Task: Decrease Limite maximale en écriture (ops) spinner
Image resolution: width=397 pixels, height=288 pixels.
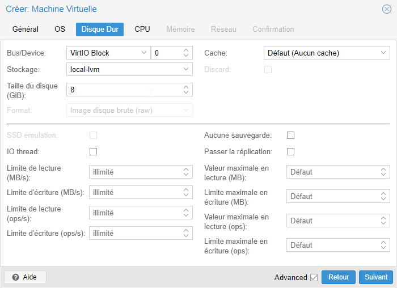Action: (x=383, y=248)
